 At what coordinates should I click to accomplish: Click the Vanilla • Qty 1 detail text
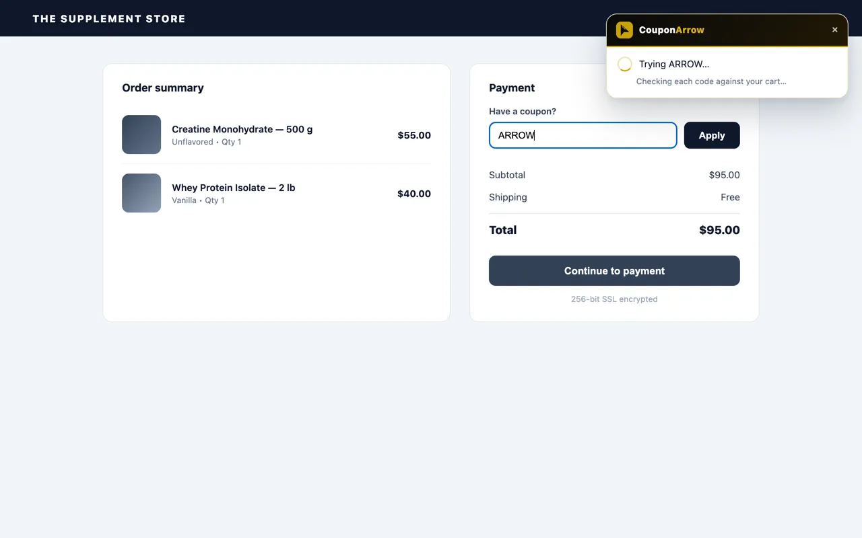tap(198, 200)
